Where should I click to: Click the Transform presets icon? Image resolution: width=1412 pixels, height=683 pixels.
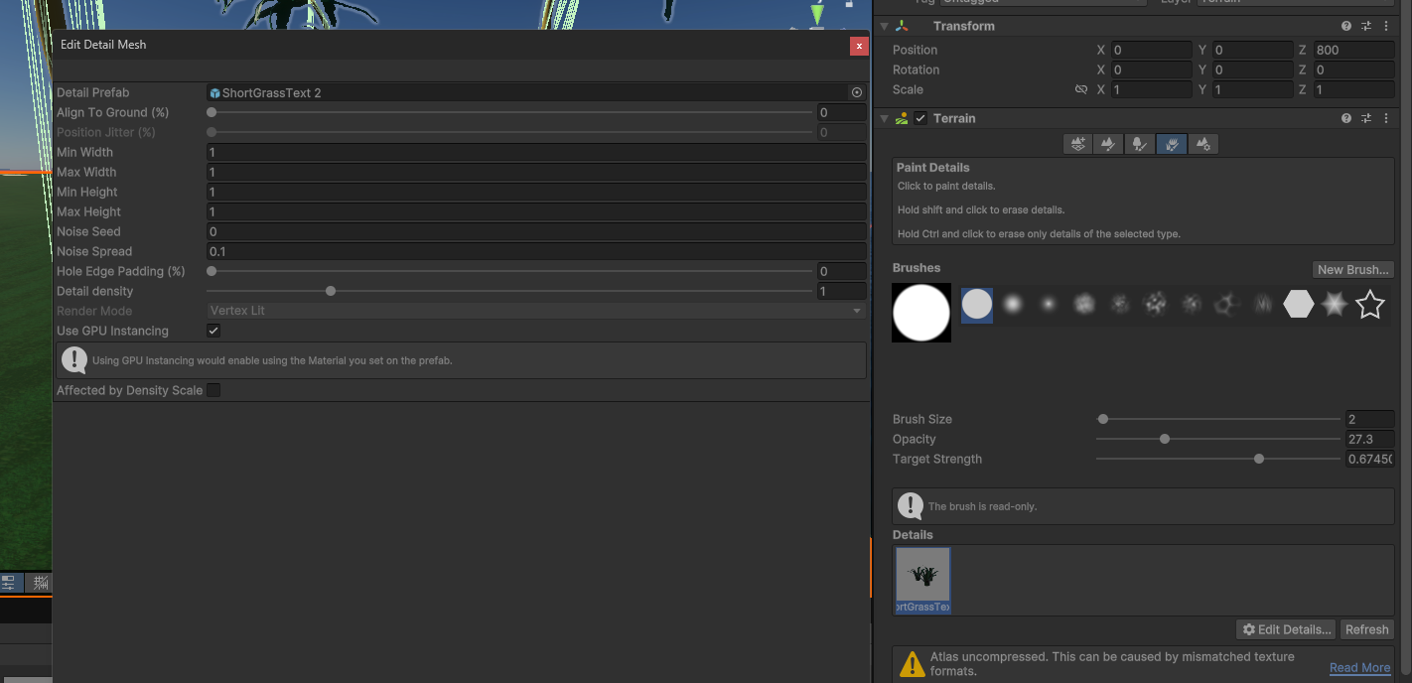point(1365,25)
